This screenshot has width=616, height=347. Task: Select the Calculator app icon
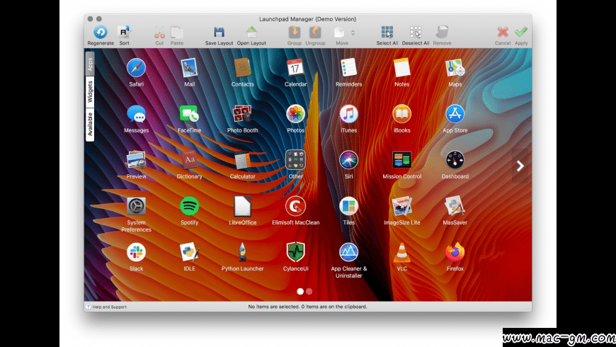[x=242, y=160]
